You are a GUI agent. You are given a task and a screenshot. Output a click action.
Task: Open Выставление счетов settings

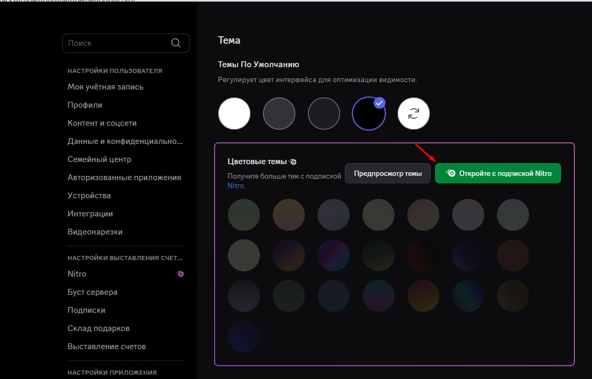click(x=106, y=346)
